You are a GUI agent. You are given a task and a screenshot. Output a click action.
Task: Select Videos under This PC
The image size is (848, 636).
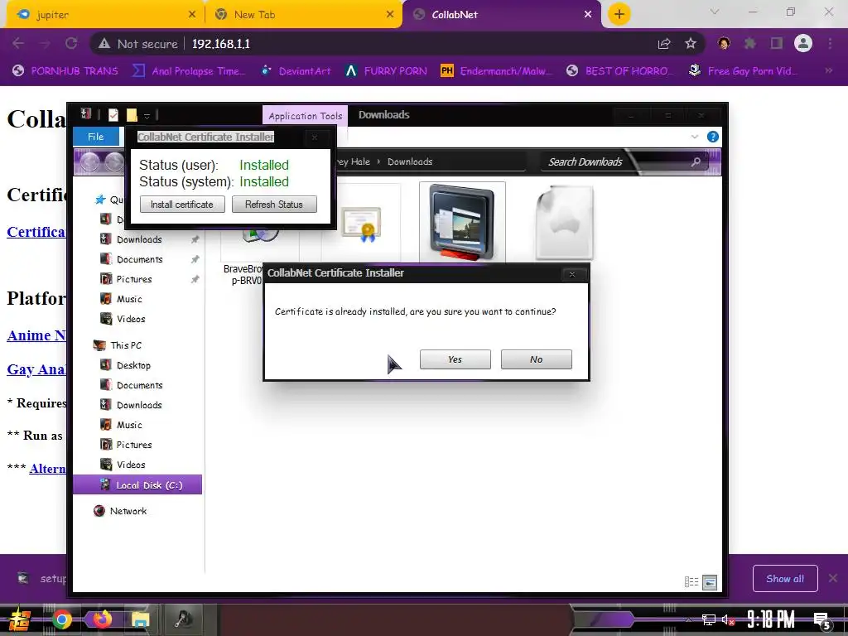130,465
